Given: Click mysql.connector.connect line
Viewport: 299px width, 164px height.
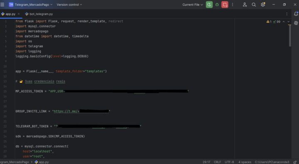Looking at the screenshot, I should click(42, 146).
